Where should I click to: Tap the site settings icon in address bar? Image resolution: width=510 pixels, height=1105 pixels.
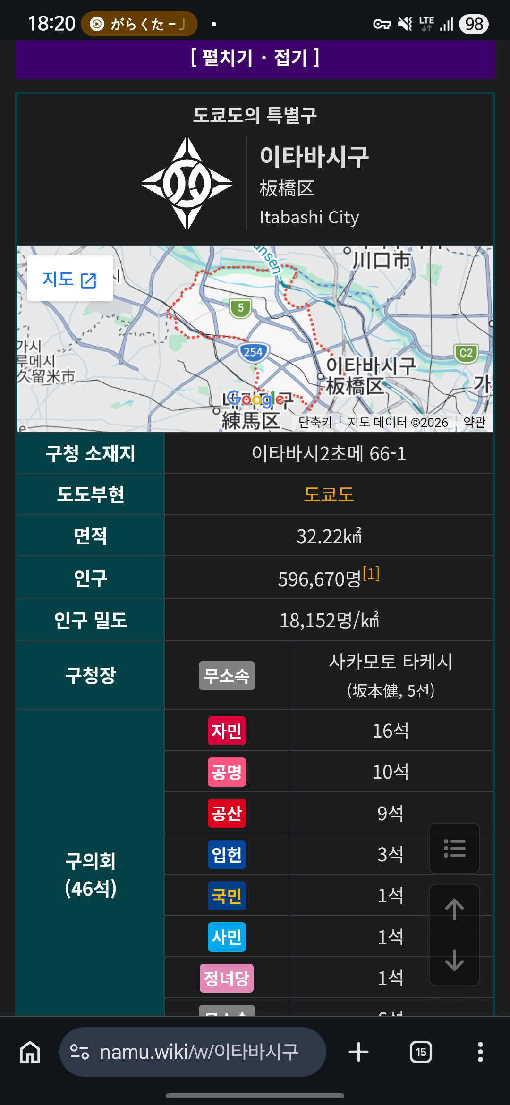79,1052
